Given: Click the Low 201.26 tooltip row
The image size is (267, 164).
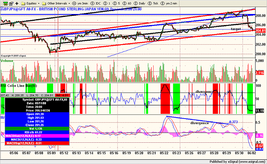Looking at the screenshot, I should tap(37, 122).
